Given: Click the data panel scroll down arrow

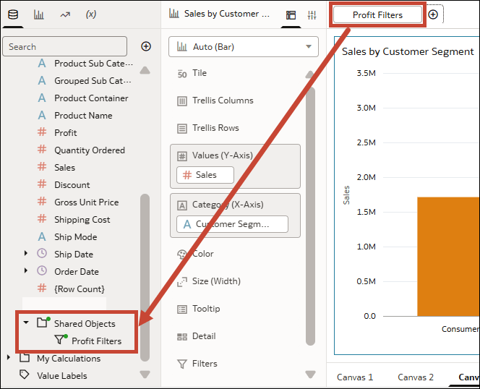Looking at the screenshot, I should pyautogui.click(x=145, y=374).
